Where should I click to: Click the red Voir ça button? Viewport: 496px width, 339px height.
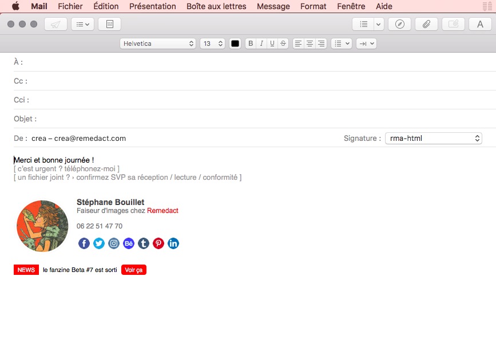click(133, 270)
